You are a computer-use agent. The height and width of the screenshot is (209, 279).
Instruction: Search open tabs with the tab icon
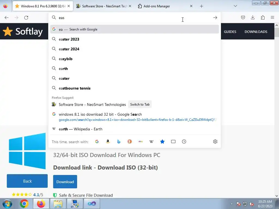tap(173, 142)
